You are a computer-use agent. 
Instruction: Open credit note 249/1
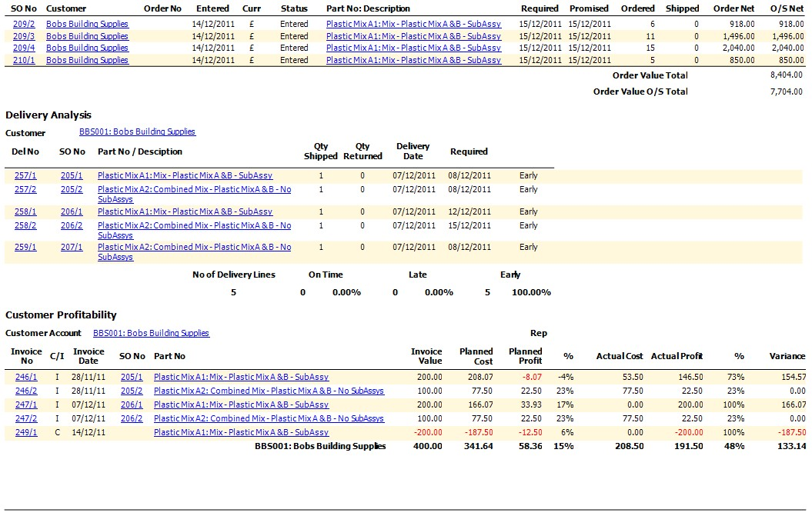(x=26, y=432)
